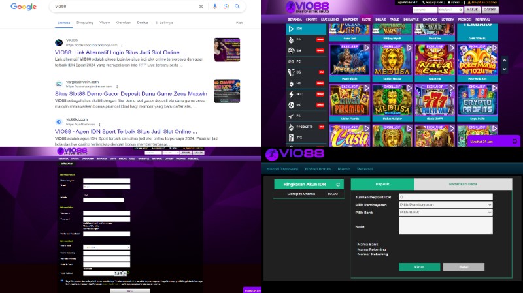Image resolution: width=523 pixels, height=293 pixels.
Task: Open three-dot menu beside first VIO88 result URL
Action: pos(122,45)
